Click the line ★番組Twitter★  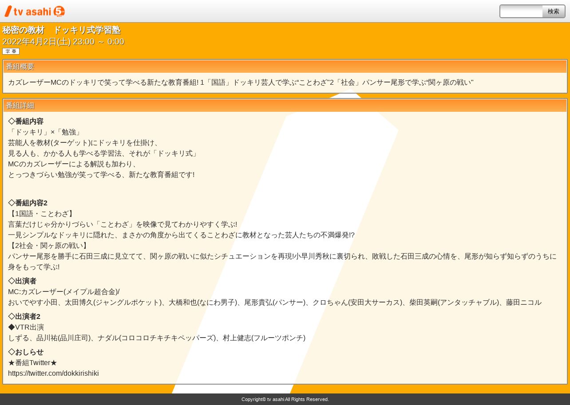32,363
